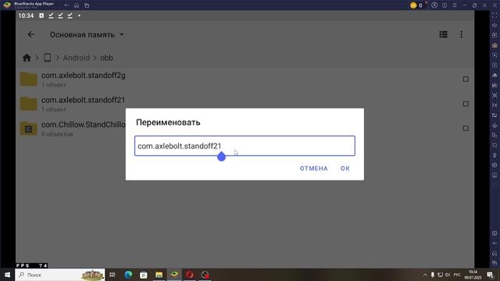The height and width of the screenshot is (281, 500).
Task: Tick checkbox for com.axlebolt.standoff2g
Action: (x=466, y=79)
